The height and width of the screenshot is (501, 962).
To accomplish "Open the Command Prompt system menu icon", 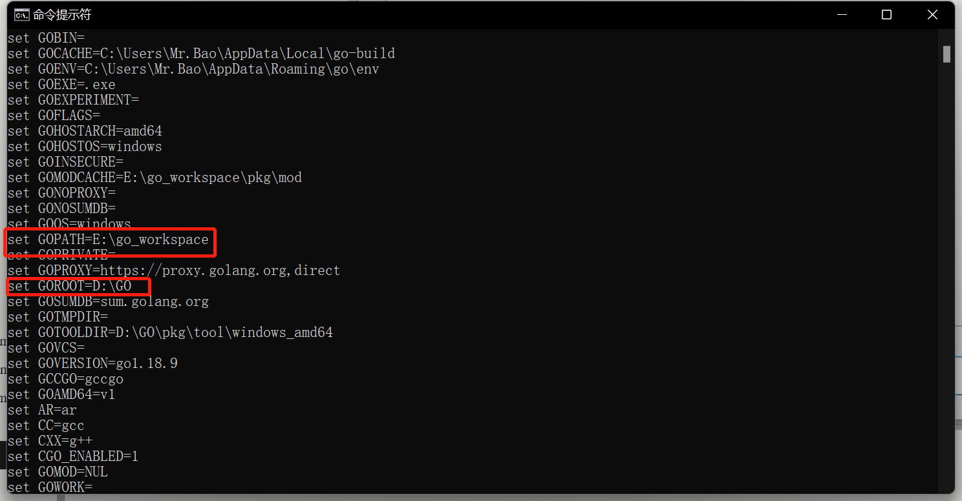I will pyautogui.click(x=21, y=15).
